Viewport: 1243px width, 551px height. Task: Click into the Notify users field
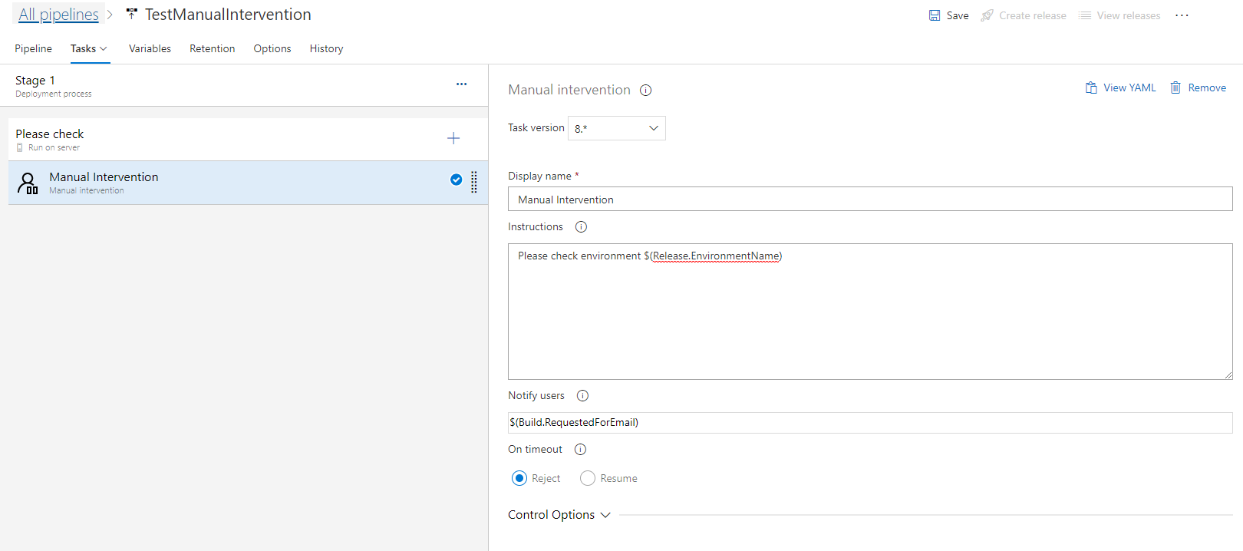(869, 423)
